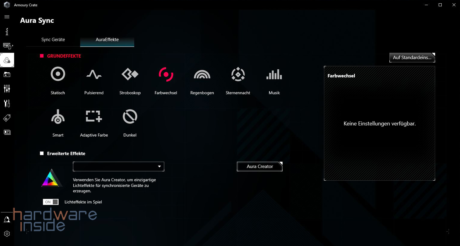The height and width of the screenshot is (246, 460).
Task: Pick the Sternennacht effect icon
Action: 238,74
